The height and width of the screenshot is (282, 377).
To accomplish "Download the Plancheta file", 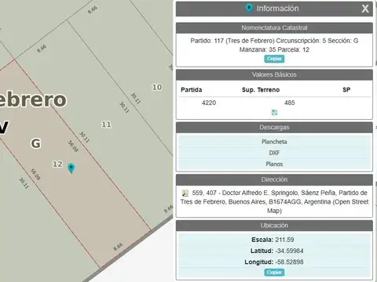I will 274,142.
